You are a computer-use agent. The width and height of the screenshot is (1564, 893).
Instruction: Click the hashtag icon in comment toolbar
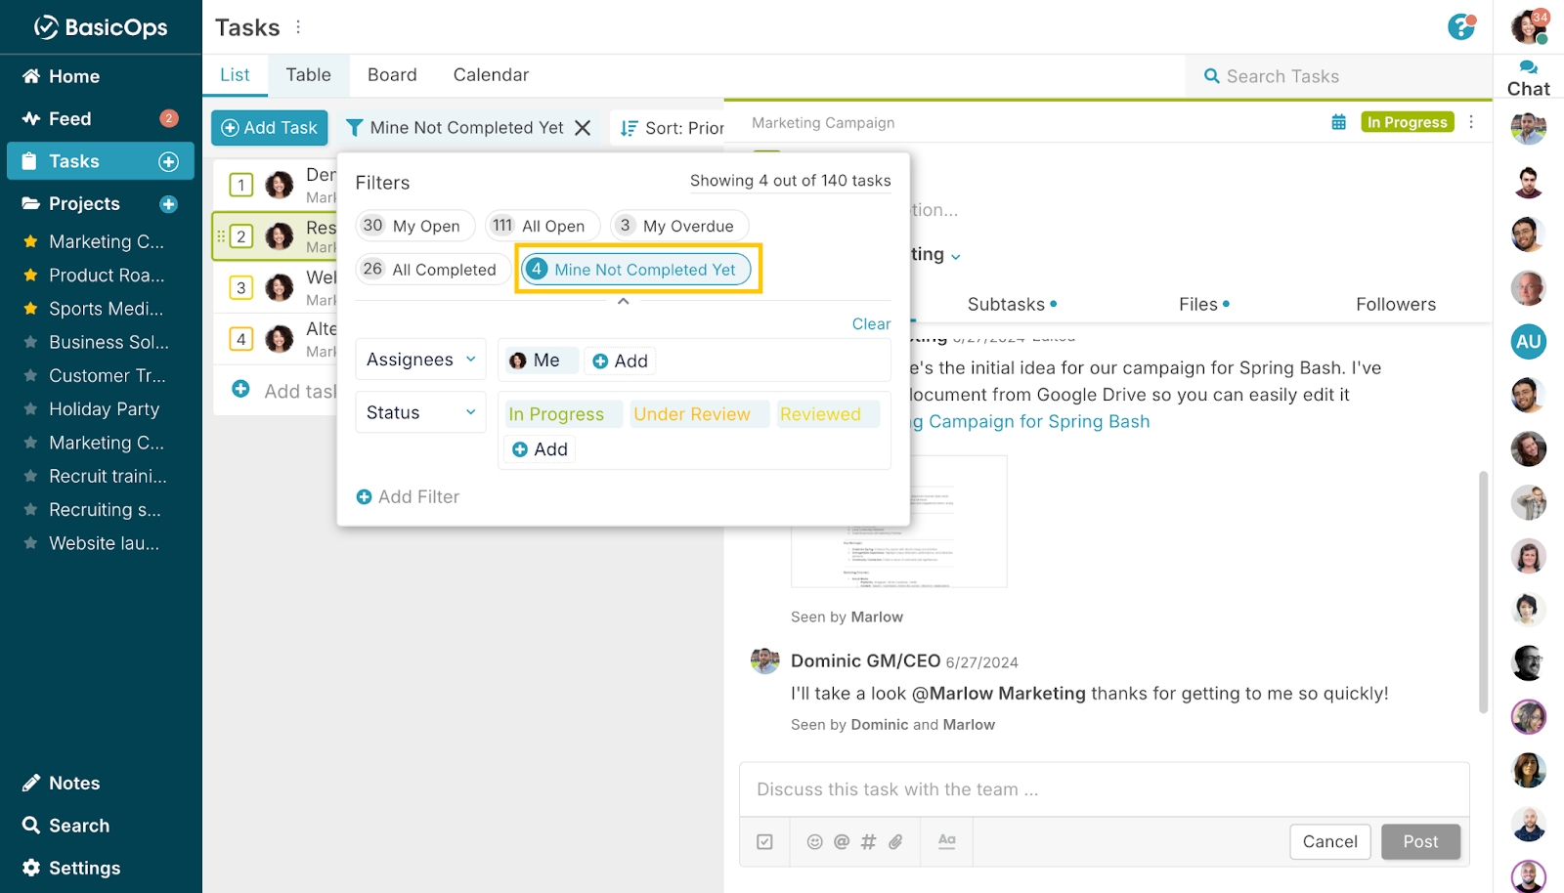click(868, 841)
